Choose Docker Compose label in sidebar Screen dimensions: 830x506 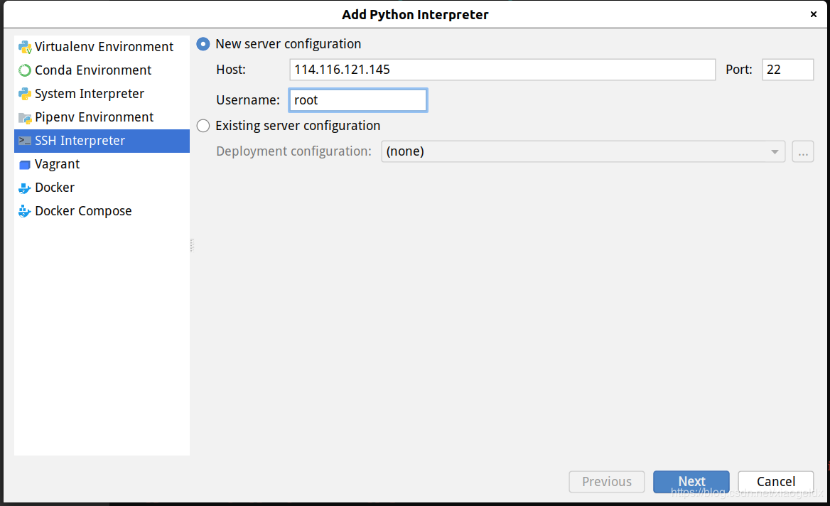(83, 211)
